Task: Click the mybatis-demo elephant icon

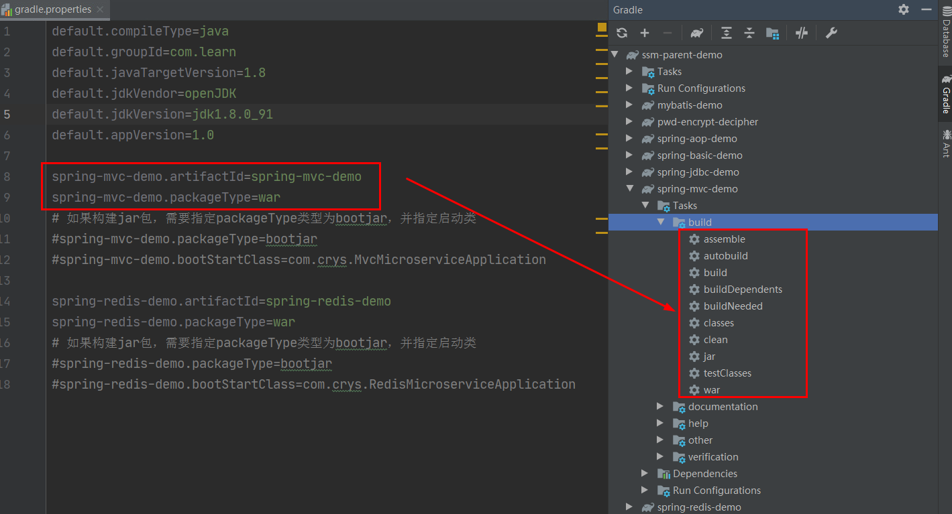Action: click(x=647, y=105)
